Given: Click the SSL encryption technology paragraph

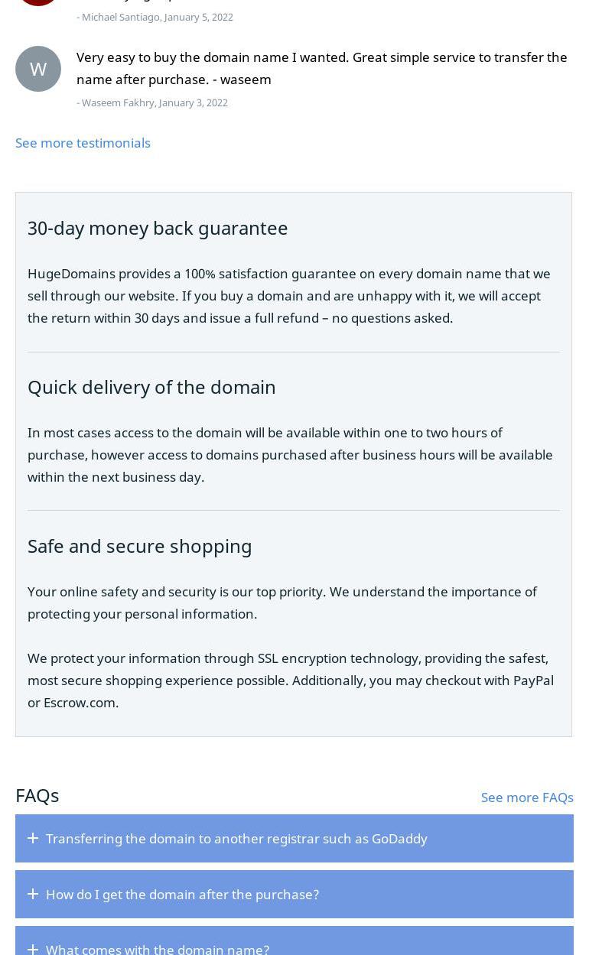Looking at the screenshot, I should pos(291,680).
